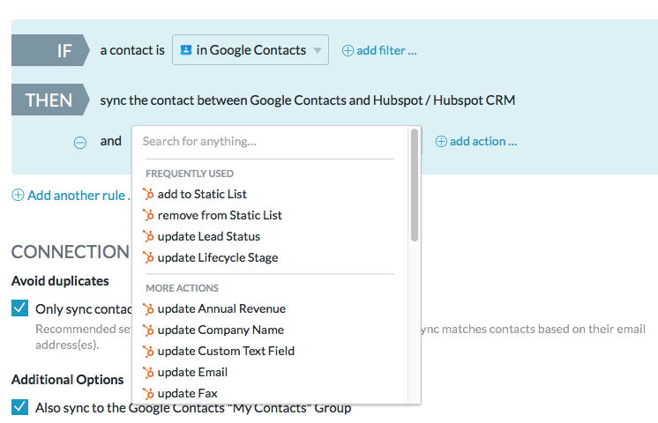Click the 'add action ...' link
Screen dimensions: 658x423
tap(483, 142)
